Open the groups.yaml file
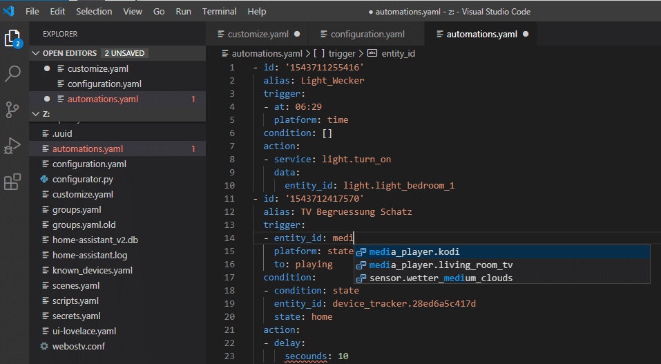Screen dimensions: 661x364 [117, 209]
